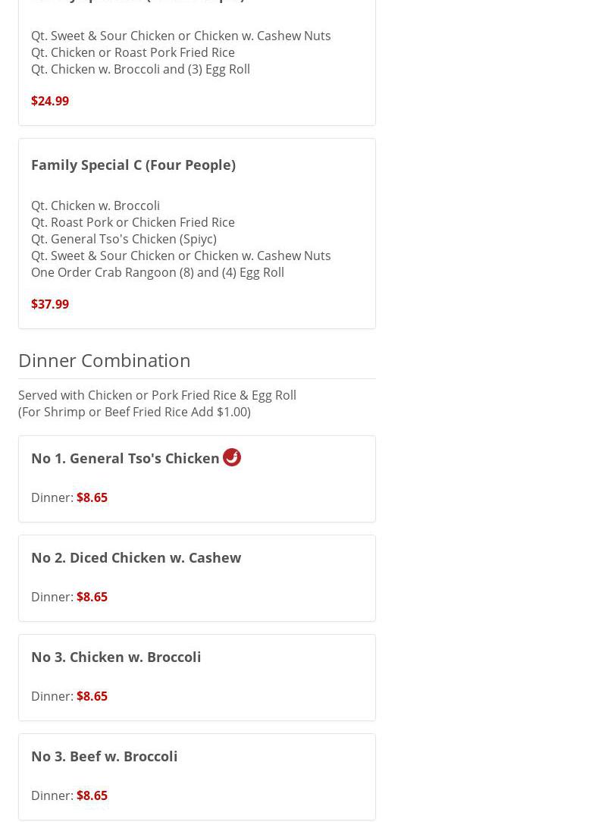Image resolution: width=595 pixels, height=822 pixels.
Task: Open No 3. Beef w. Broccoli item
Action: tap(105, 756)
